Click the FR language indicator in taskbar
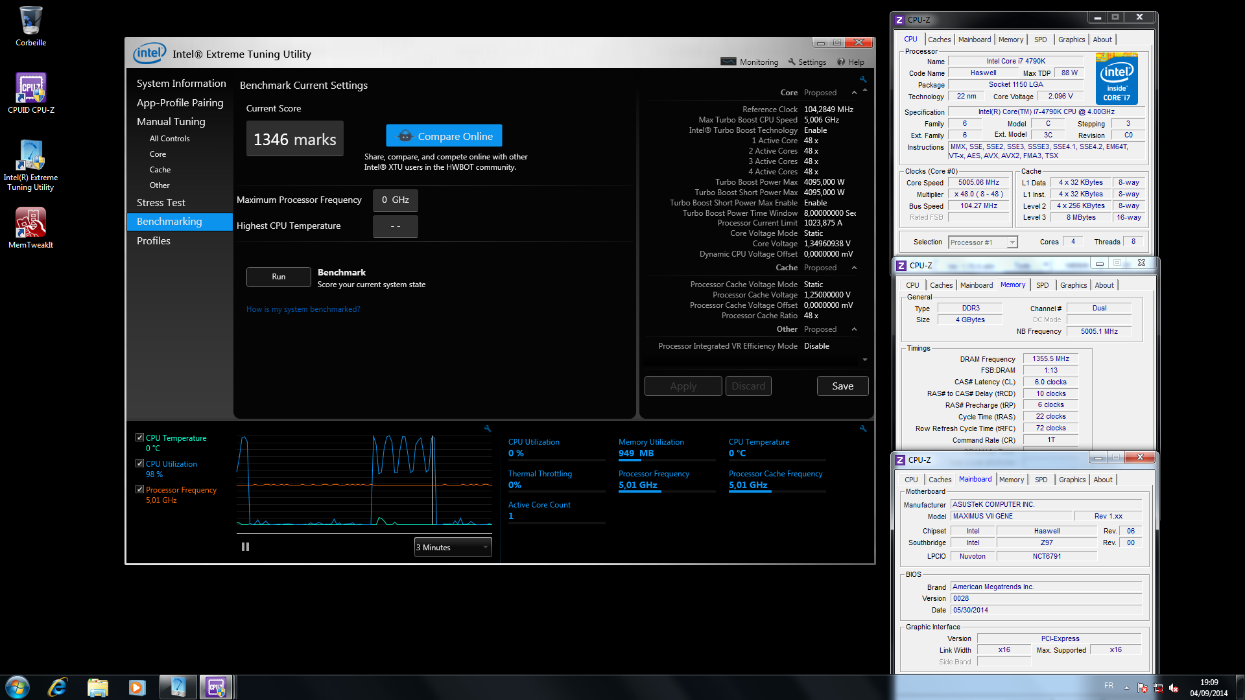The image size is (1245, 700). 1109,686
